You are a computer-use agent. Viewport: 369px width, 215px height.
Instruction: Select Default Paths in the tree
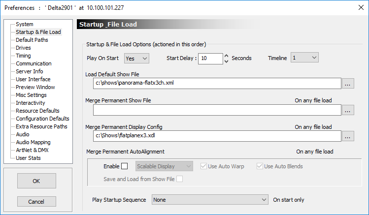click(x=32, y=40)
